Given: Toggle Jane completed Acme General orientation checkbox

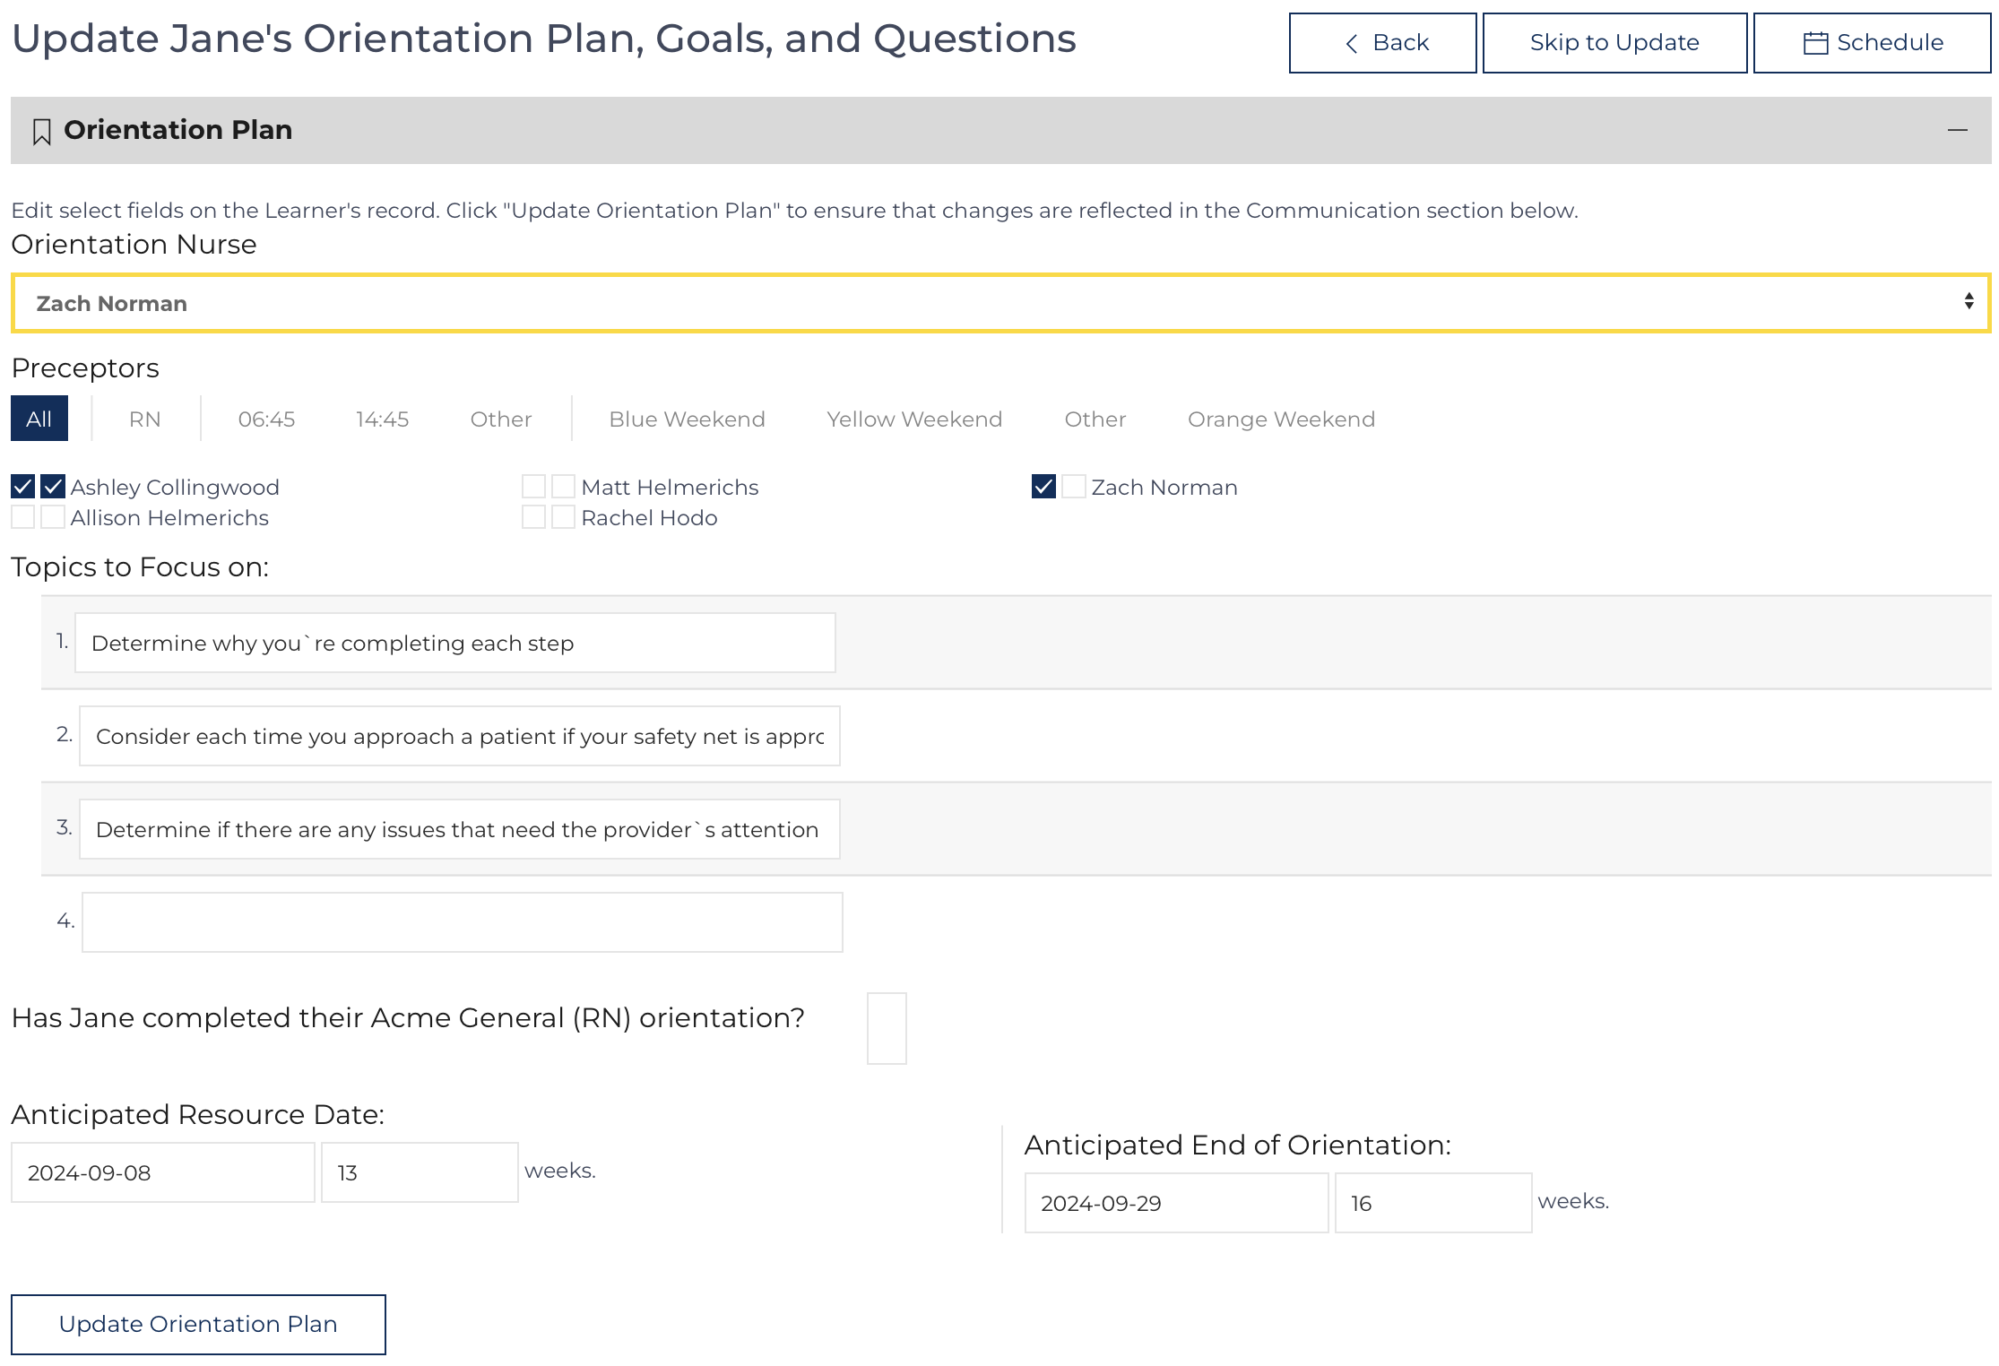Looking at the screenshot, I should [x=887, y=1028].
